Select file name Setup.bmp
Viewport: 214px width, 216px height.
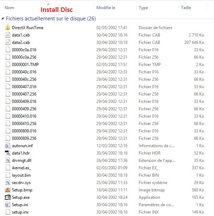(x=22, y=190)
